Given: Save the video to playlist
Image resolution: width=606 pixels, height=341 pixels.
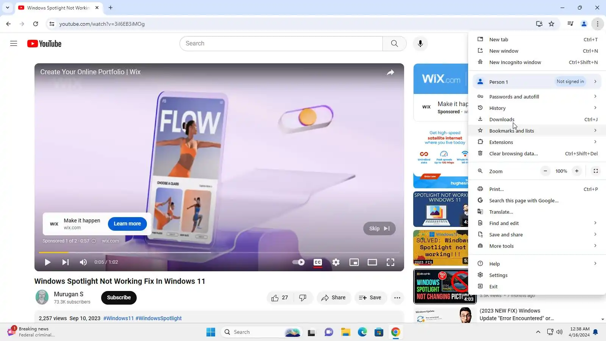Looking at the screenshot, I should 370,298.
